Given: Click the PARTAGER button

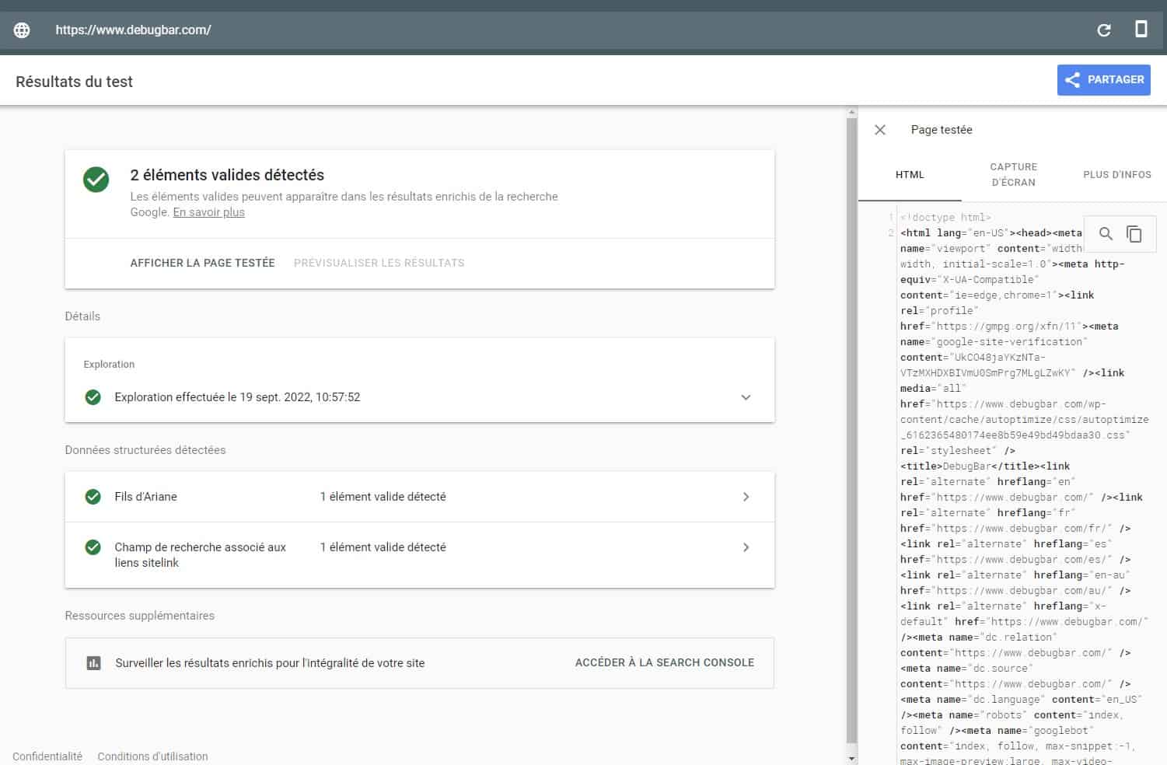Looking at the screenshot, I should pos(1103,79).
